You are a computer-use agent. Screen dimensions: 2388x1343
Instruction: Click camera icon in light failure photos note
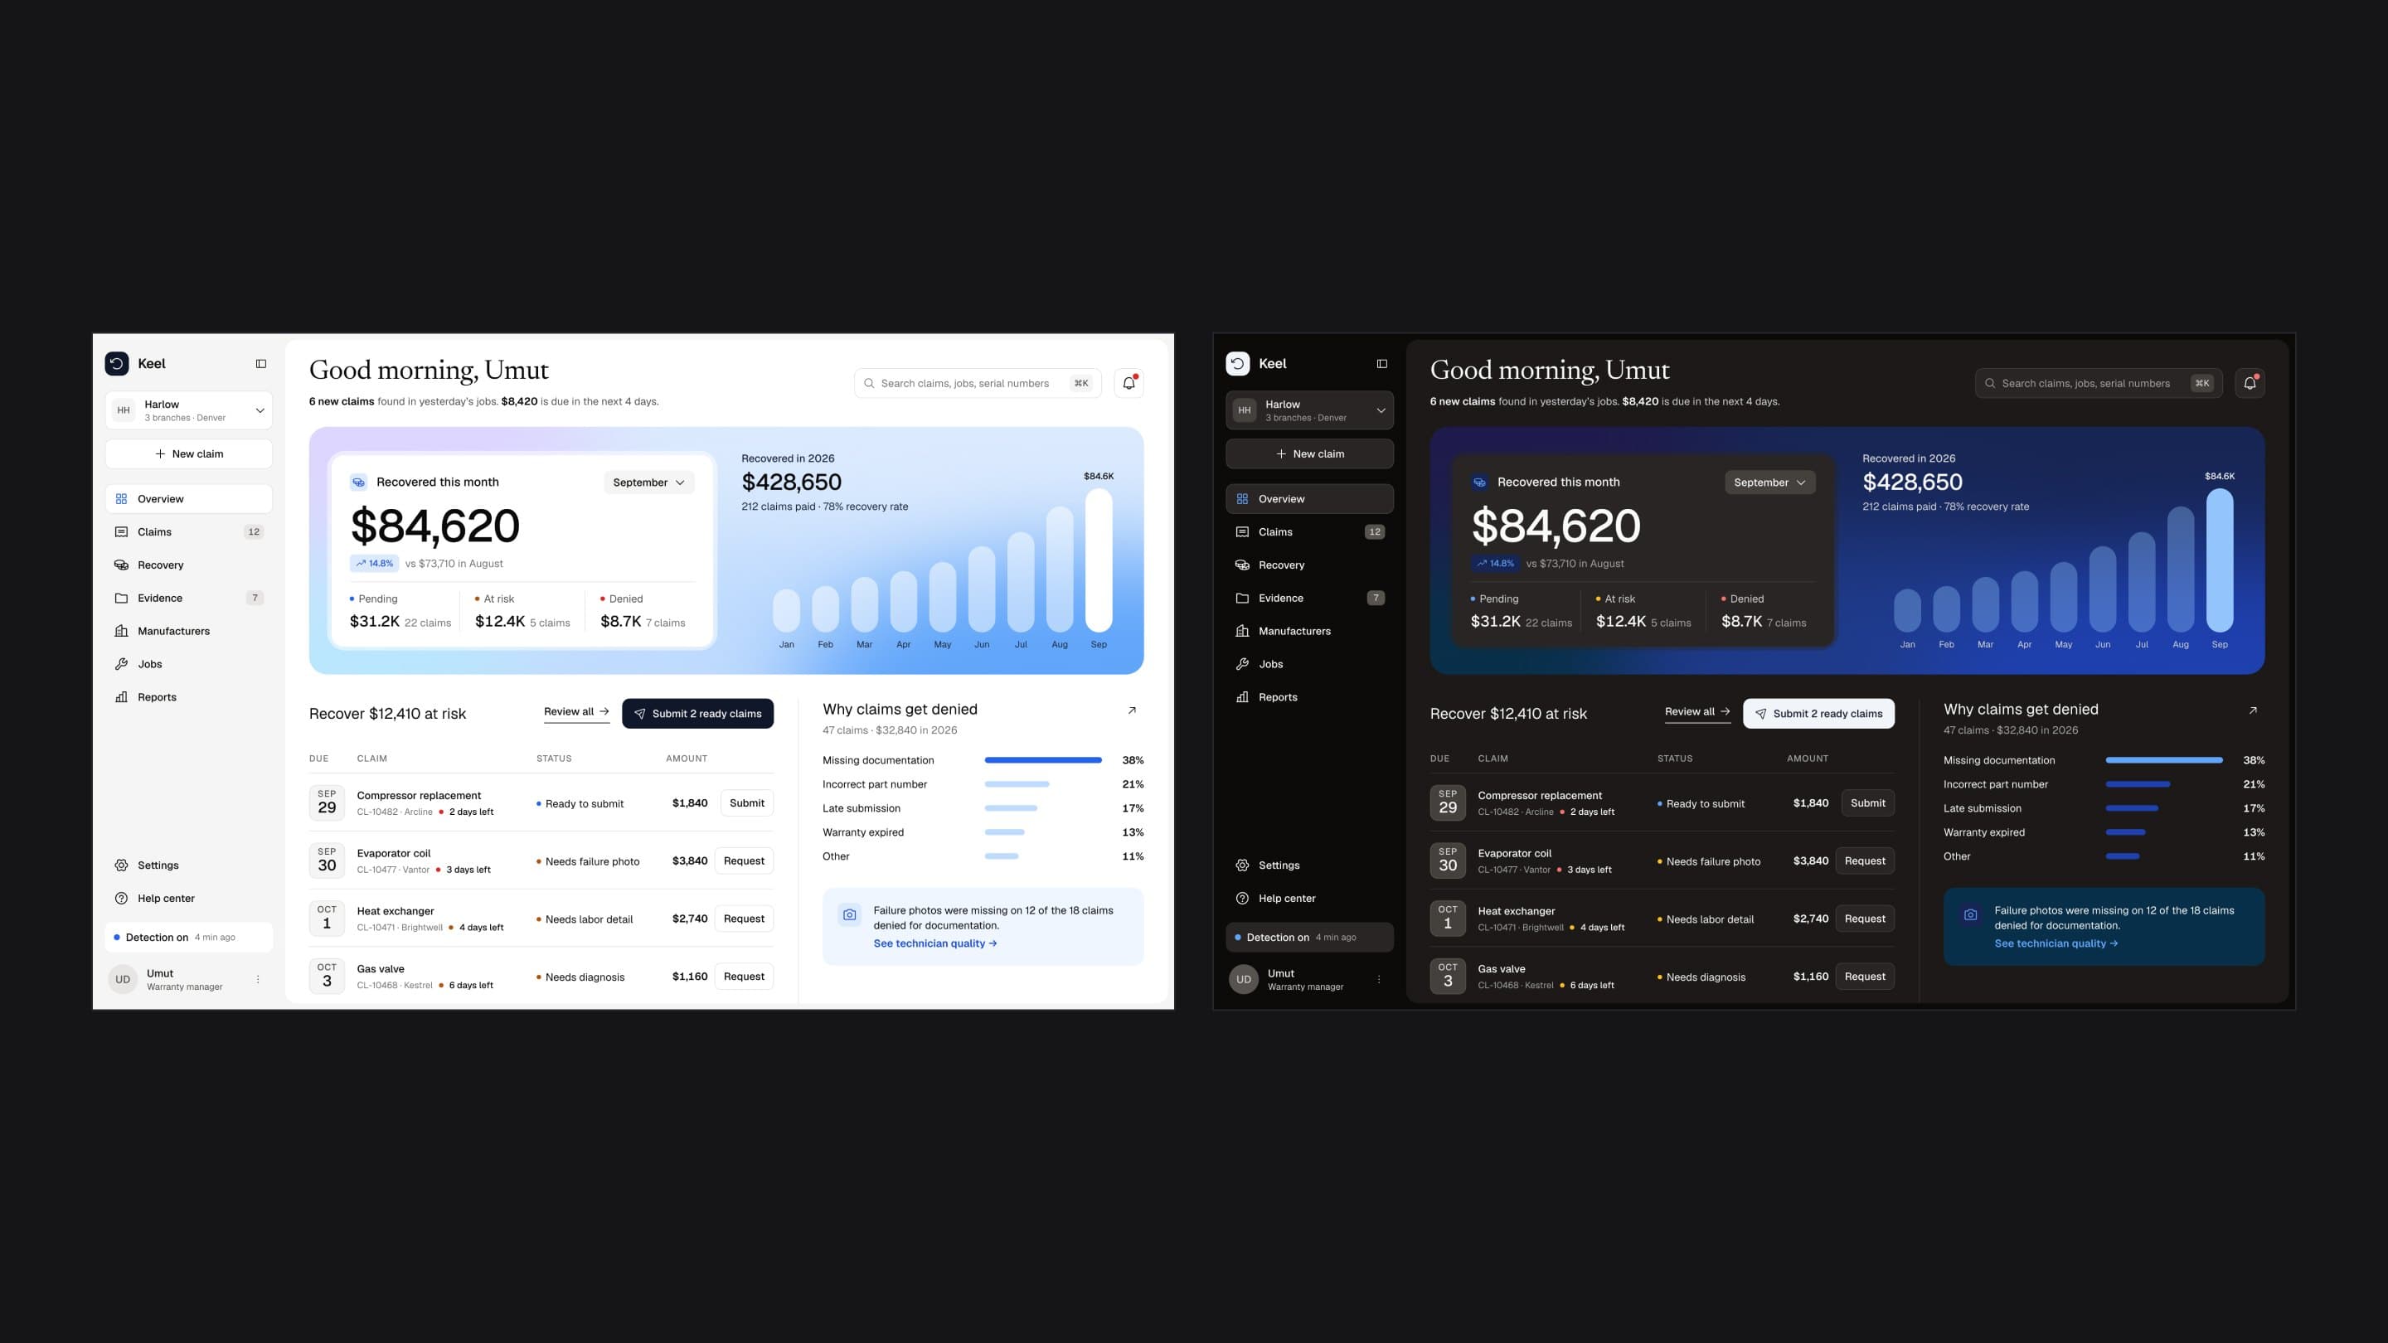(849, 914)
